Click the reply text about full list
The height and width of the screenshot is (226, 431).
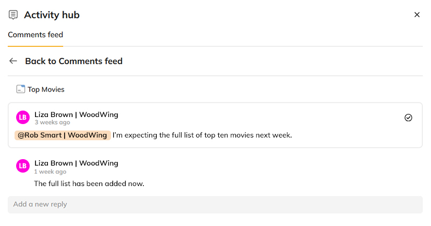click(x=89, y=183)
